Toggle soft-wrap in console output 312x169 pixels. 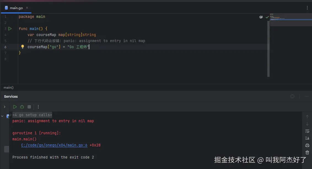tap(307, 131)
